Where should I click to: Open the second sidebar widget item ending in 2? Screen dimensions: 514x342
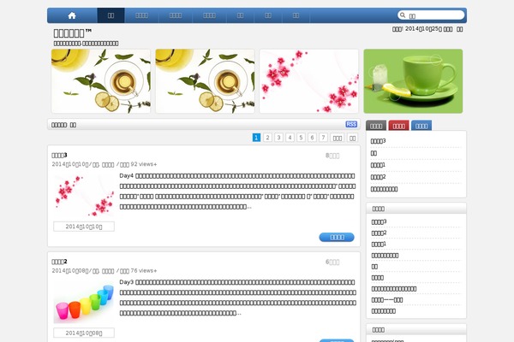379,233
